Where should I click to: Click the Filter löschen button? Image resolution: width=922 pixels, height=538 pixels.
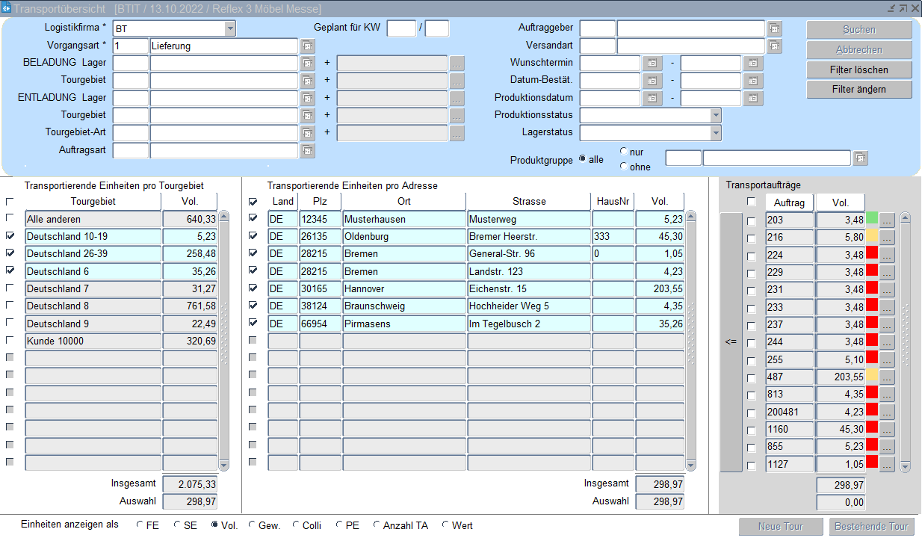click(x=859, y=70)
